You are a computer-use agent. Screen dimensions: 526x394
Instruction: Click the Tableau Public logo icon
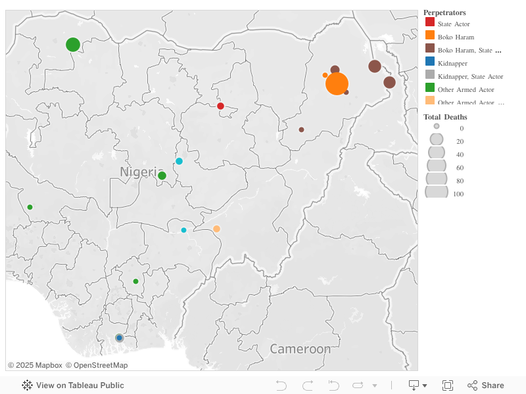(x=27, y=385)
